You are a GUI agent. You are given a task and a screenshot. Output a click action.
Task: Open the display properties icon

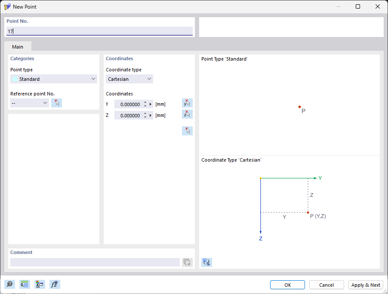pos(40,284)
